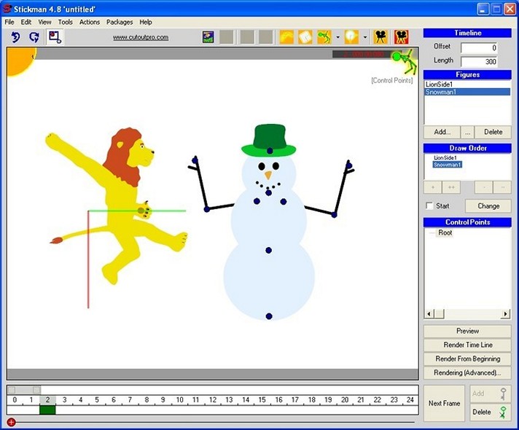The height and width of the screenshot is (430, 519).
Task: Click the Add keyframe button with key icon
Action: pyautogui.click(x=490, y=394)
